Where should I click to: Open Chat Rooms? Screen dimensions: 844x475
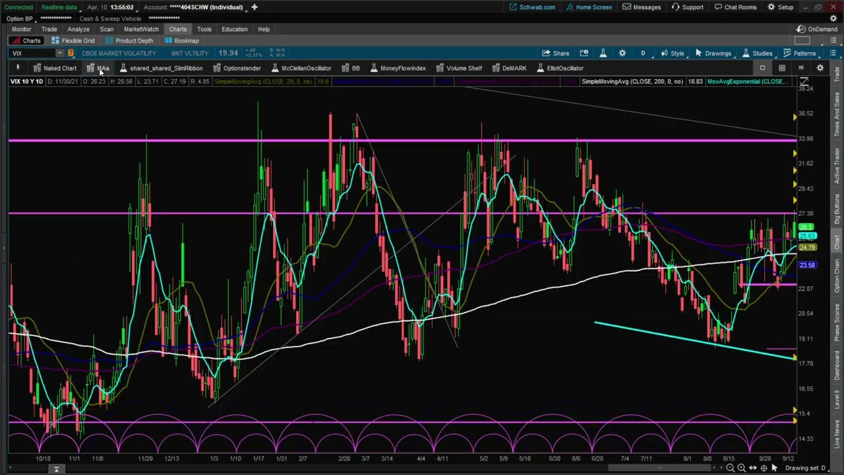pyautogui.click(x=735, y=7)
